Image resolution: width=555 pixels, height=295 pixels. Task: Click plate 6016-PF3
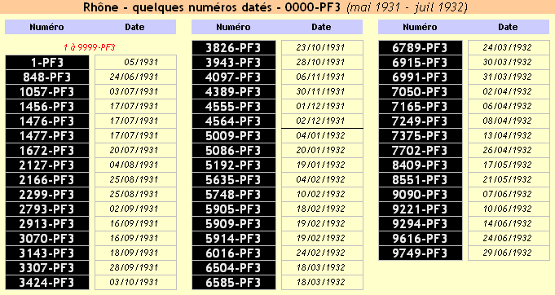tap(234, 253)
